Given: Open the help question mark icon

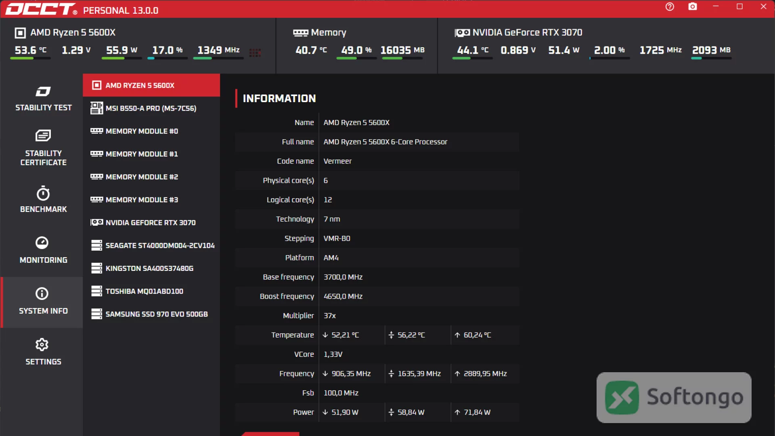Looking at the screenshot, I should [670, 7].
